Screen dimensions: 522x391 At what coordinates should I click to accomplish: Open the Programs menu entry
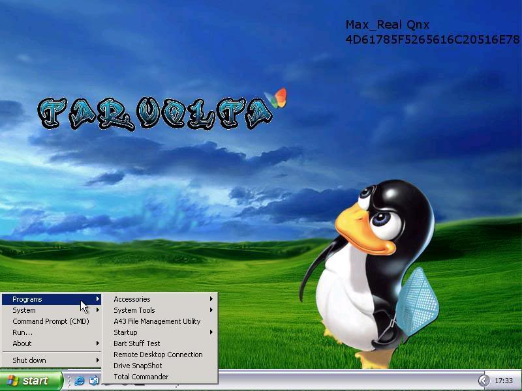52,299
